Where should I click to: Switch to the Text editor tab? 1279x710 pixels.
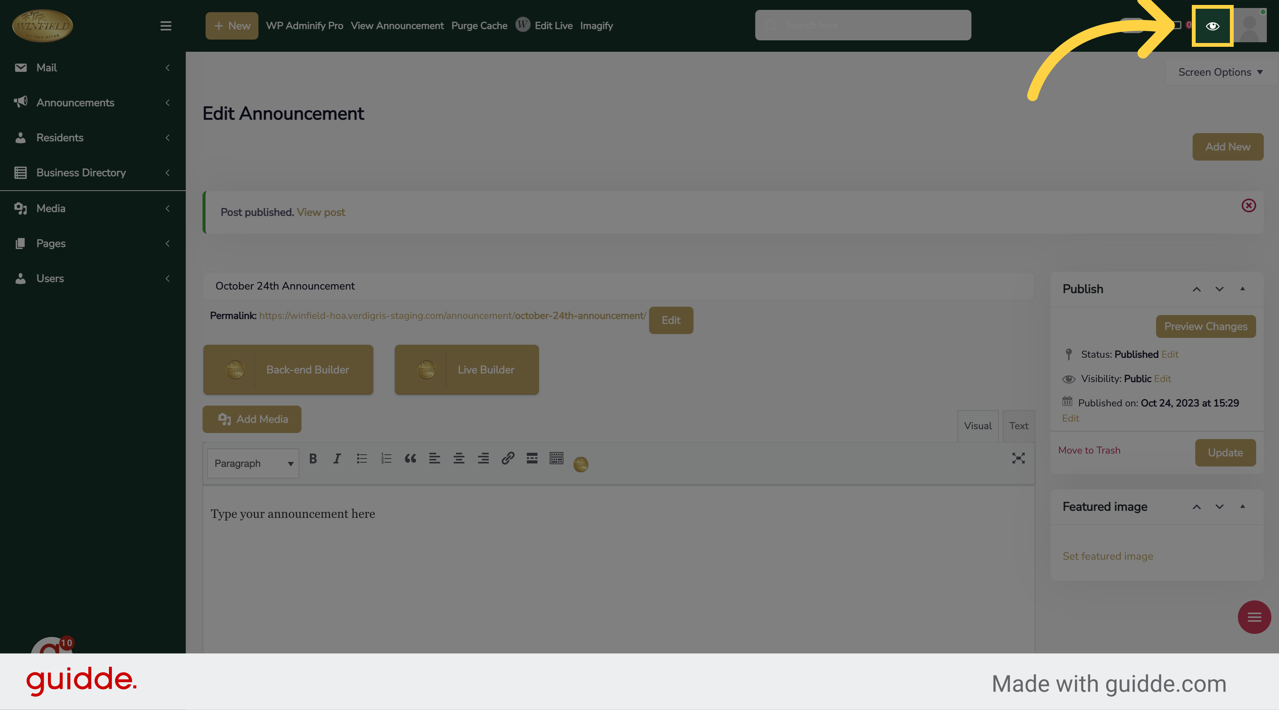[1018, 426]
